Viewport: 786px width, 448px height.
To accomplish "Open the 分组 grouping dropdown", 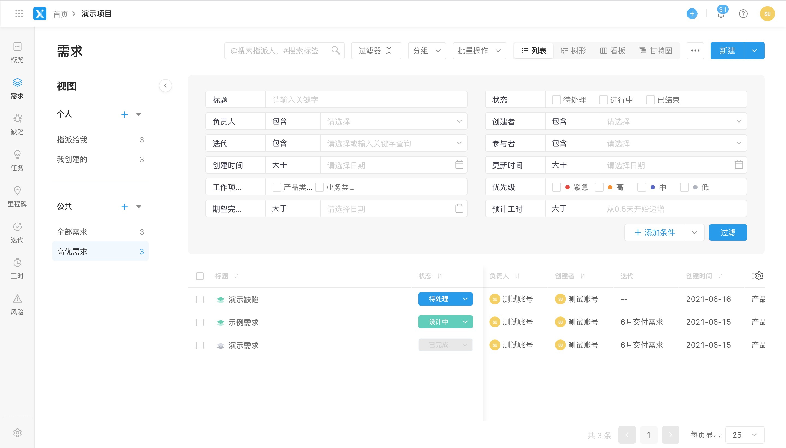I will click(427, 50).
